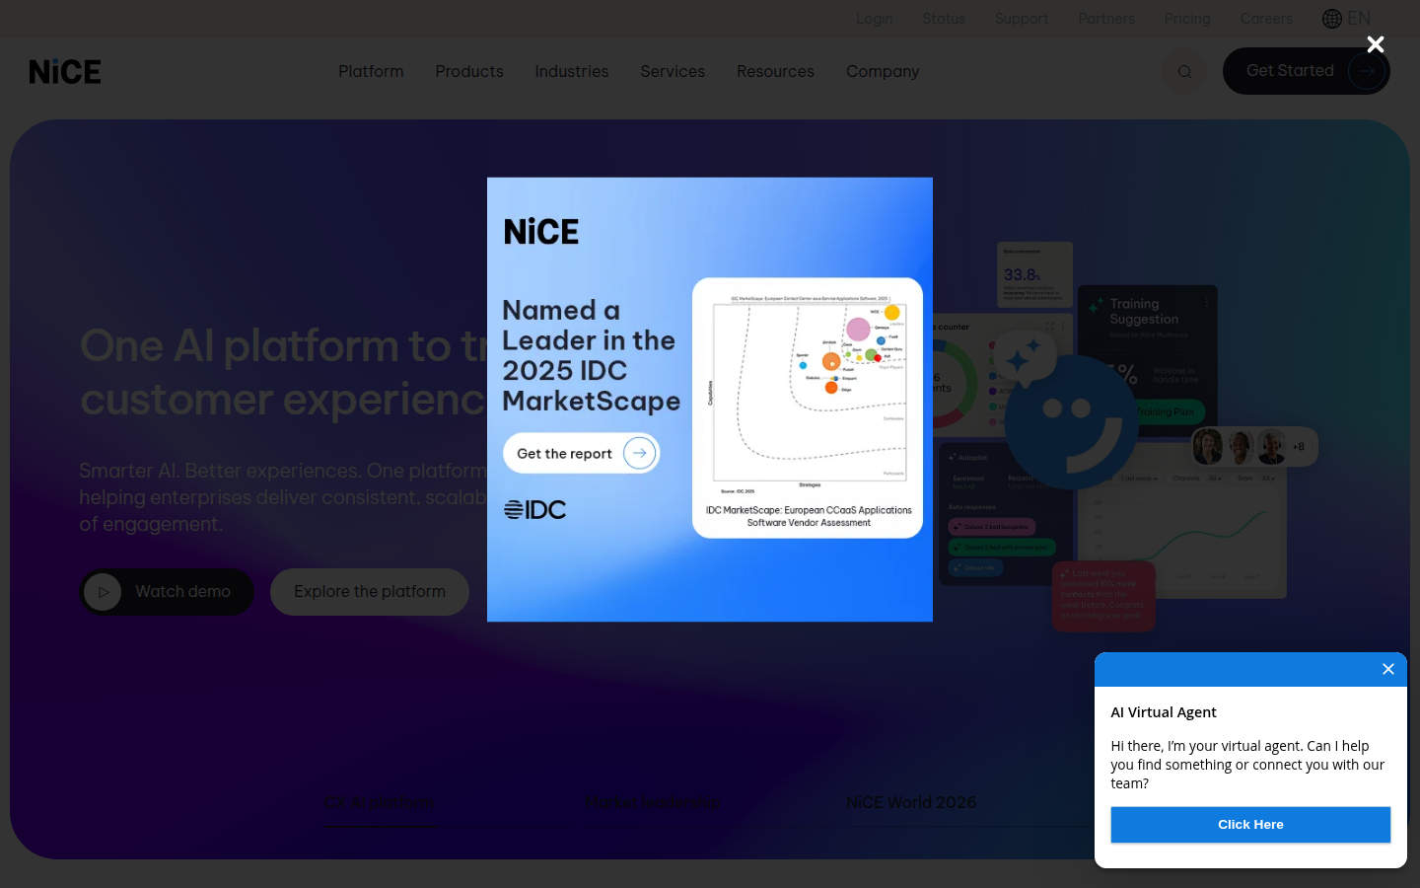Open the Company menu item
The image size is (1420, 888).
pos(883,71)
